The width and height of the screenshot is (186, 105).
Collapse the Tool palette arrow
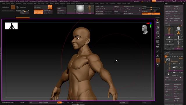163,3
